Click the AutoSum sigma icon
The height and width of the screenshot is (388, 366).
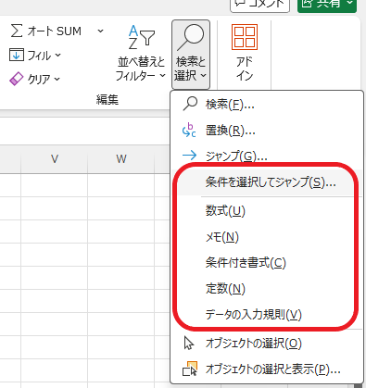(17, 31)
